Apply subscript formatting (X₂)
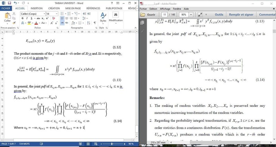 43,18
